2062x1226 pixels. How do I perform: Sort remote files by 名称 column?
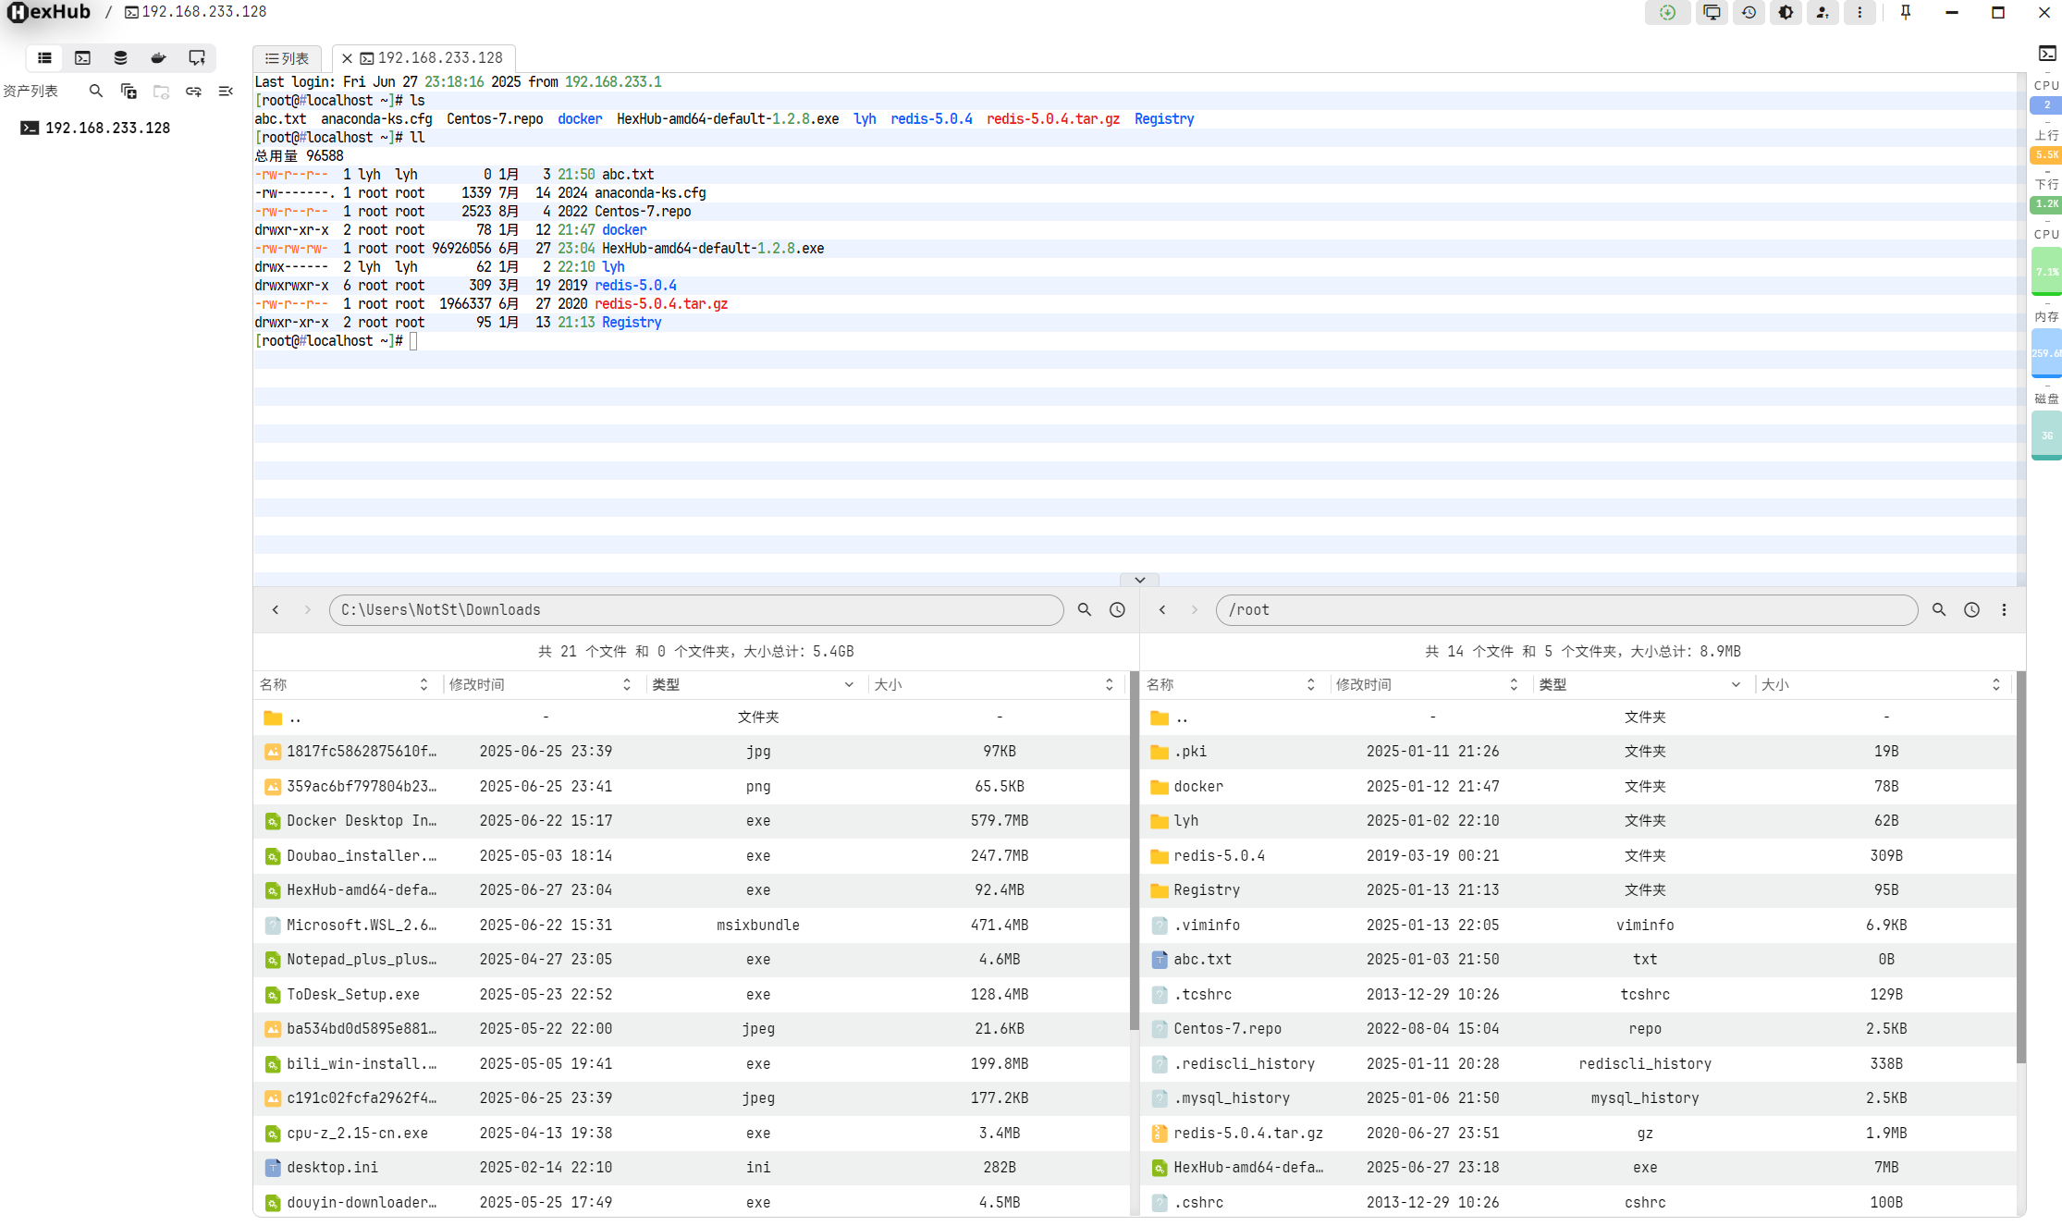coord(1310,684)
